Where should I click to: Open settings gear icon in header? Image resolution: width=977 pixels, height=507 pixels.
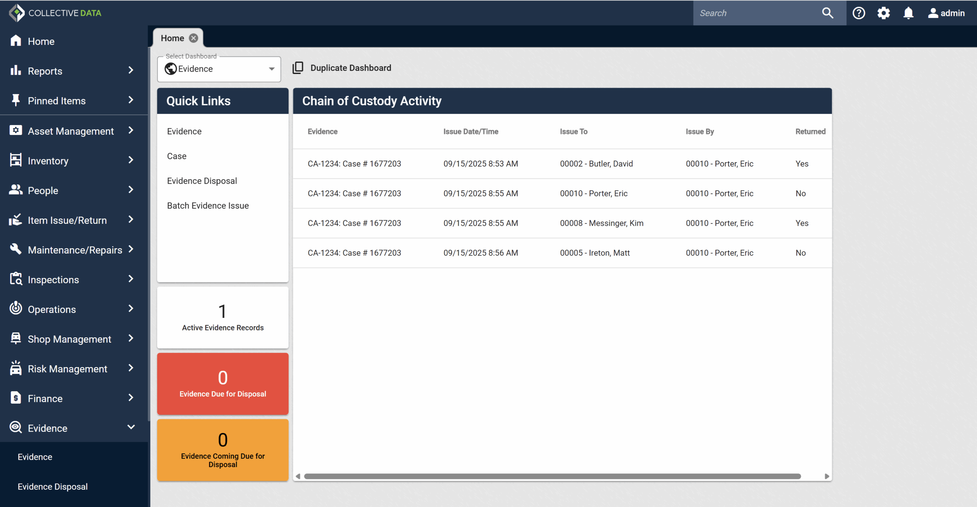tap(883, 13)
